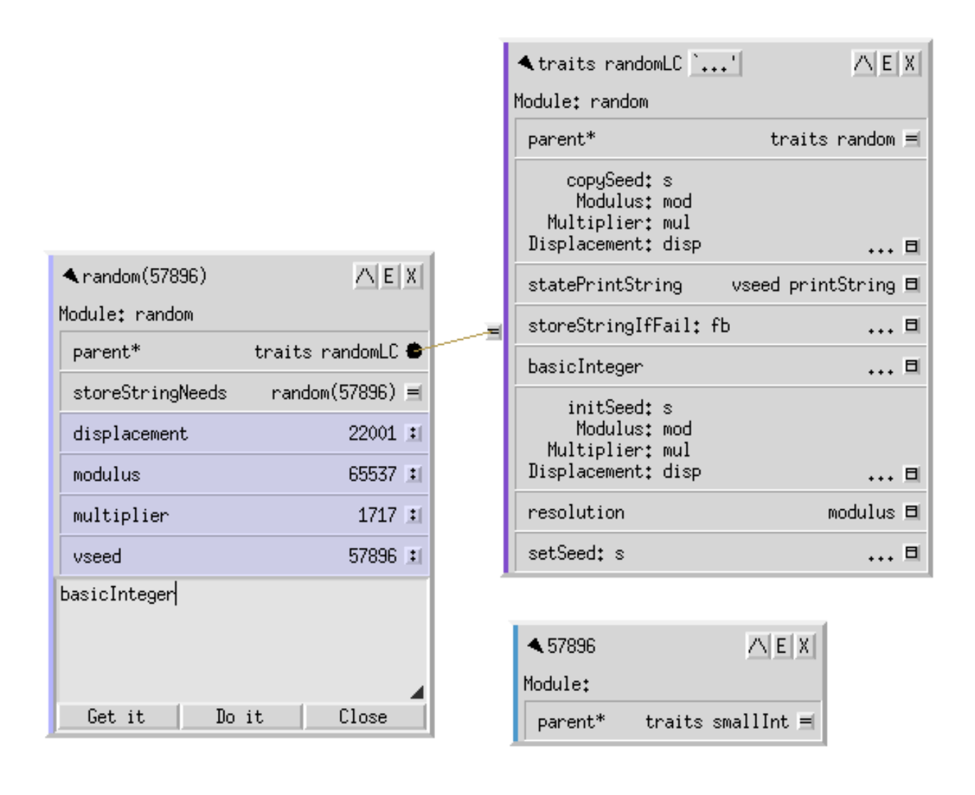The width and height of the screenshot is (975, 795).
Task: Click the caret button in 57896 outliner
Action: pyautogui.click(x=757, y=646)
